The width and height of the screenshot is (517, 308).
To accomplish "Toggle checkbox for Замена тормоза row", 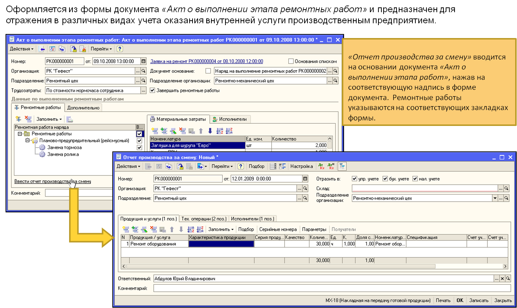I will (139, 148).
